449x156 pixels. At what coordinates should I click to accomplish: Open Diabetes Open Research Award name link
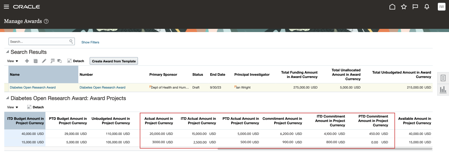pos(33,87)
